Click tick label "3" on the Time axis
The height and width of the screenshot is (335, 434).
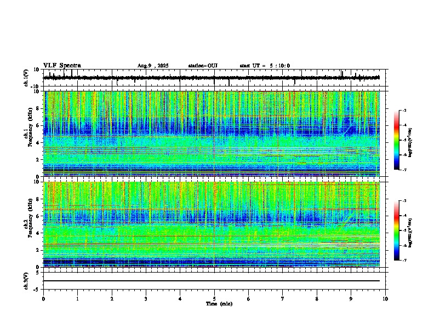146,299
